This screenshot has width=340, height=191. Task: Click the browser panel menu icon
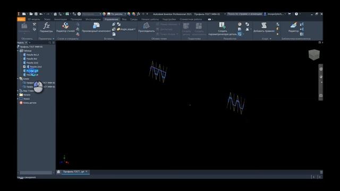pyautogui.click(x=54, y=42)
